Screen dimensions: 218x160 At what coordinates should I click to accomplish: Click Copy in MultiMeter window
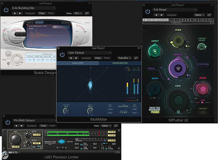[98, 58]
